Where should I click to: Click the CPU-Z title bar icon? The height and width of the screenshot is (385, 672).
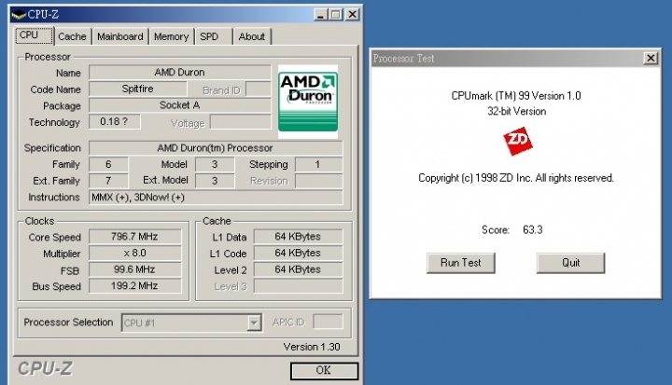tap(19, 15)
